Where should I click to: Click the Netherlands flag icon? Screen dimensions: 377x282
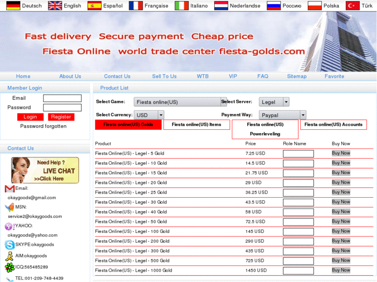click(x=221, y=6)
